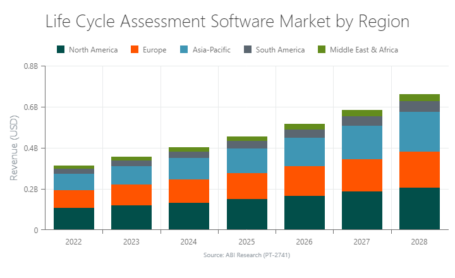Image resolution: width=455 pixels, height=278 pixels.
Task: Select the 2028 Asia-Pacific bar segment
Action: pyautogui.click(x=420, y=132)
